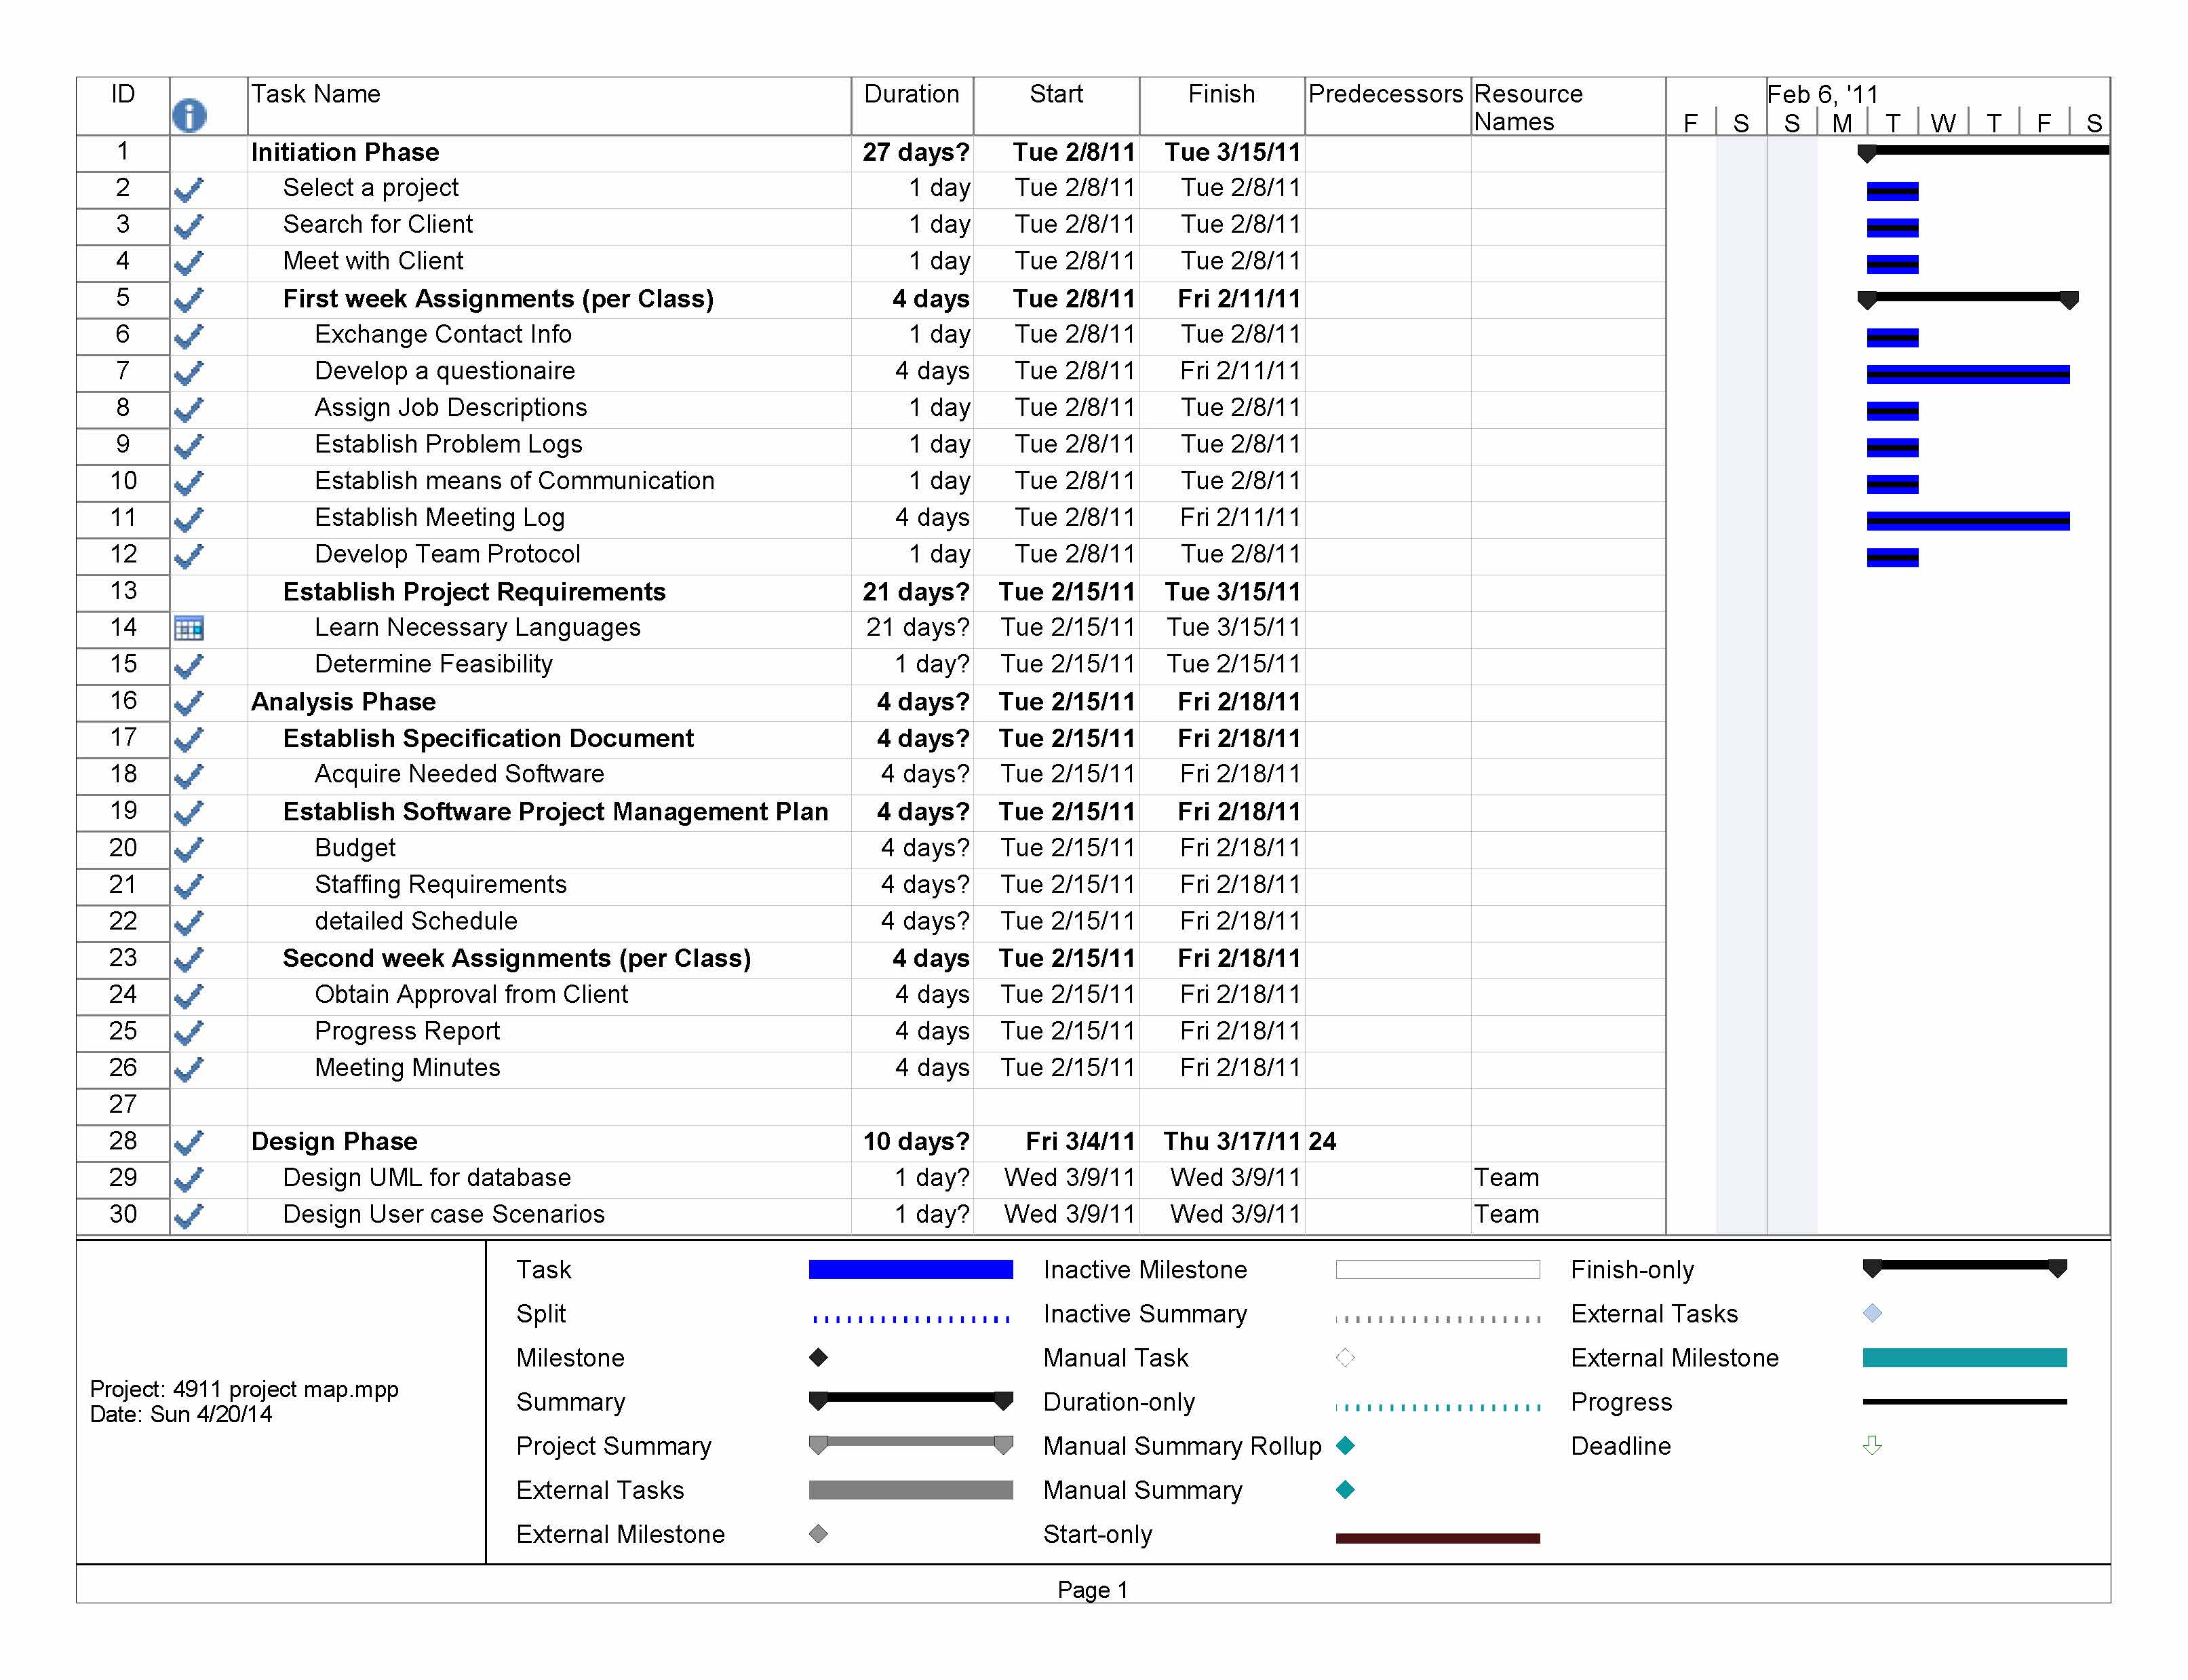Click the completed checkmark for Design Phase row

coord(189,1142)
